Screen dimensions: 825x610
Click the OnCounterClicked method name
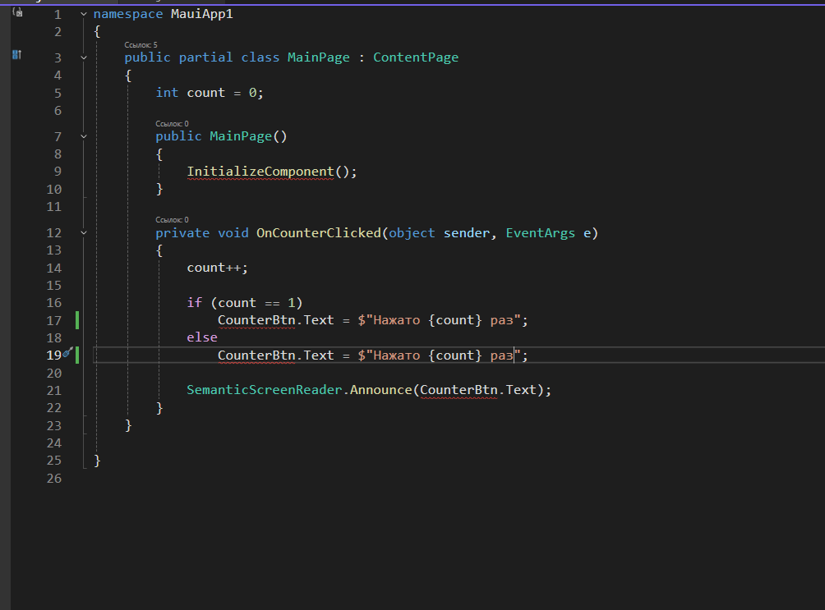[x=318, y=233]
